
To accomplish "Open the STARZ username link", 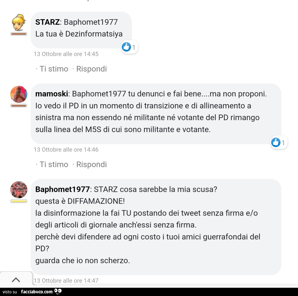I will point(47,22).
